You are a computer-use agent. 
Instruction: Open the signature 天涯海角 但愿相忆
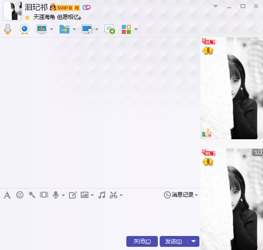tap(57, 17)
